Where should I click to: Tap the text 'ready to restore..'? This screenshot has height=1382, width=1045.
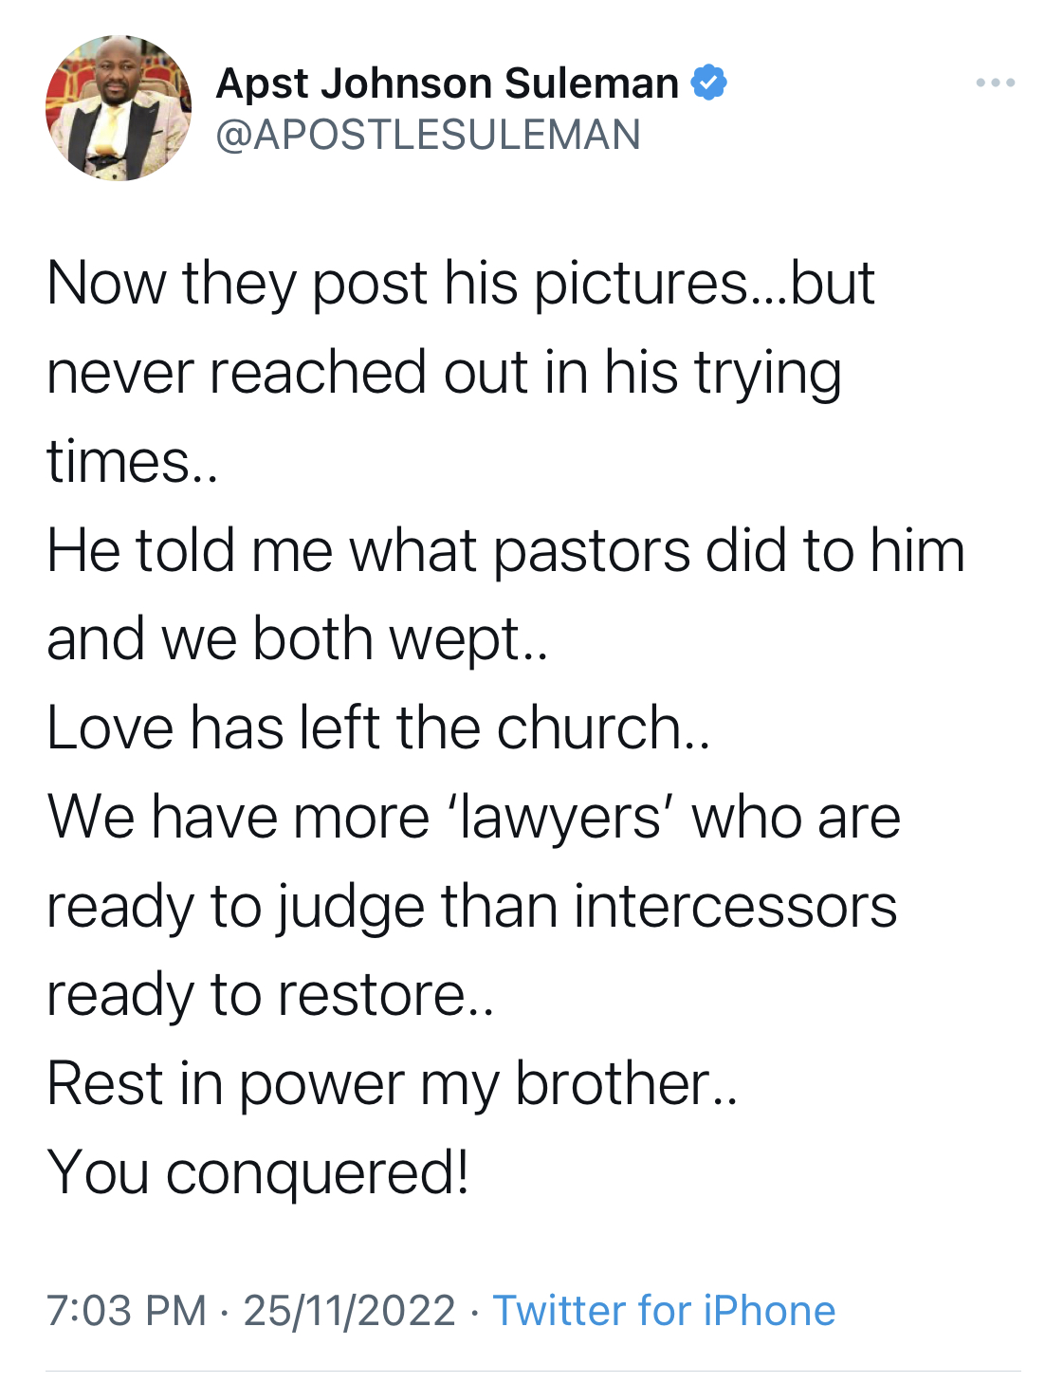(x=270, y=996)
